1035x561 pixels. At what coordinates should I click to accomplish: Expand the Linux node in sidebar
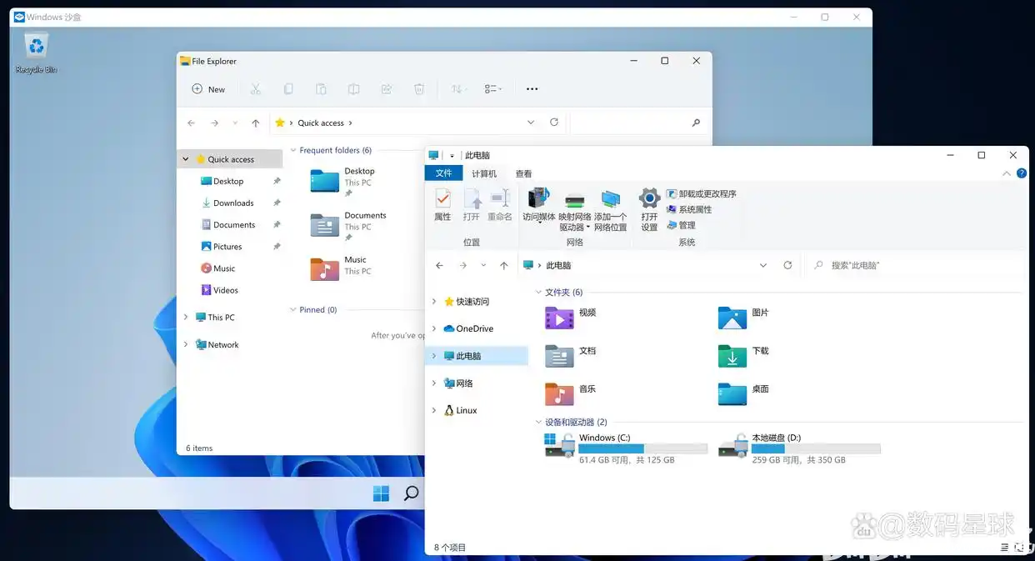pos(434,410)
